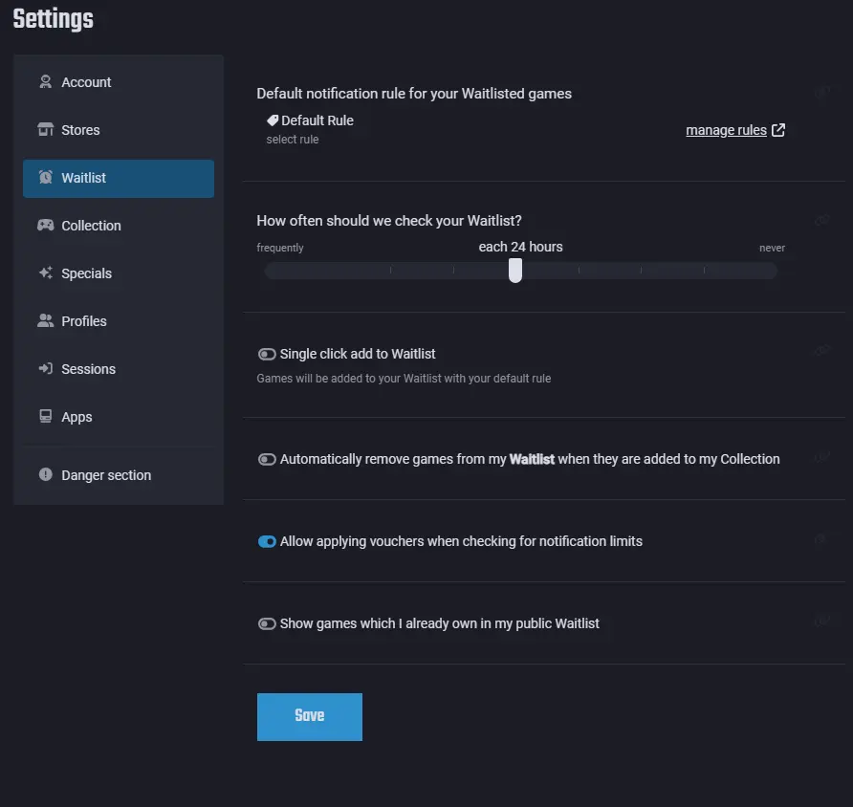The height and width of the screenshot is (807, 853).
Task: Open the Account settings section
Action: 118,82
